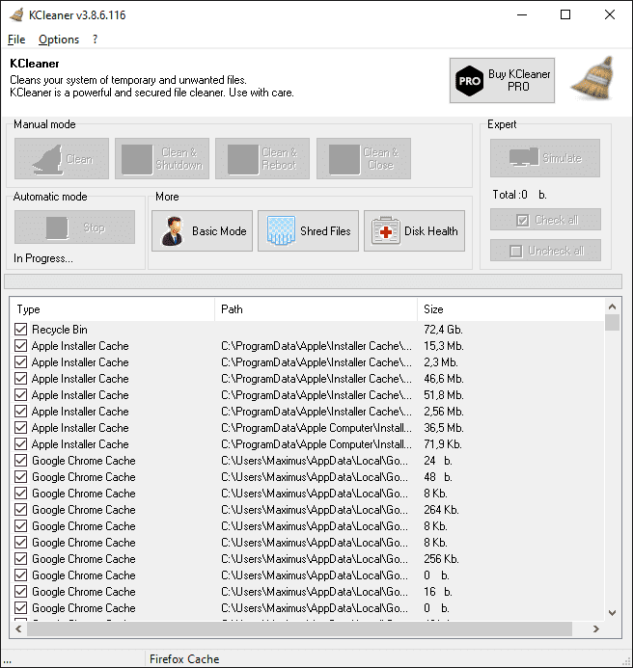The height and width of the screenshot is (668, 633).
Task: Click the Total :0 b. label
Action: coord(519,195)
